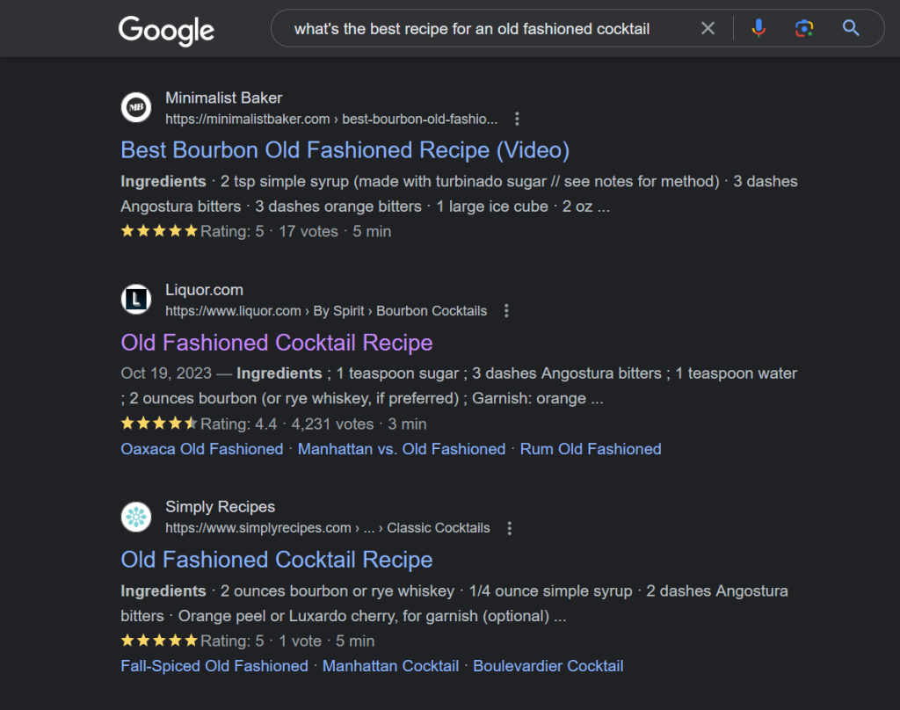Click the Liquor.com site favicon

click(x=136, y=299)
